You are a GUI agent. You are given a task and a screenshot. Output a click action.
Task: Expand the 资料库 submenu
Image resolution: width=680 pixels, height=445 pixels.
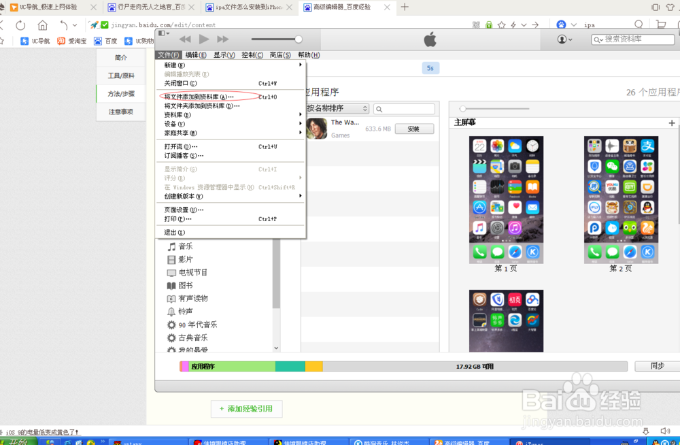coord(231,115)
